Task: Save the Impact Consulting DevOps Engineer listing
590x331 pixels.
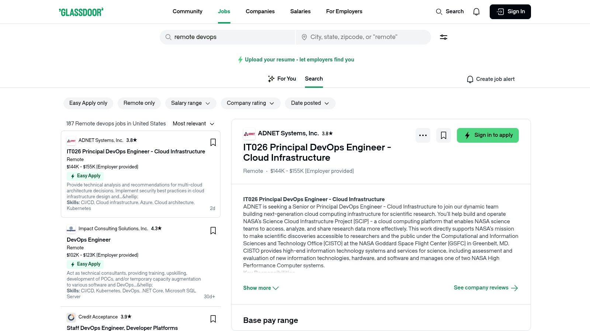Action: click(x=213, y=230)
